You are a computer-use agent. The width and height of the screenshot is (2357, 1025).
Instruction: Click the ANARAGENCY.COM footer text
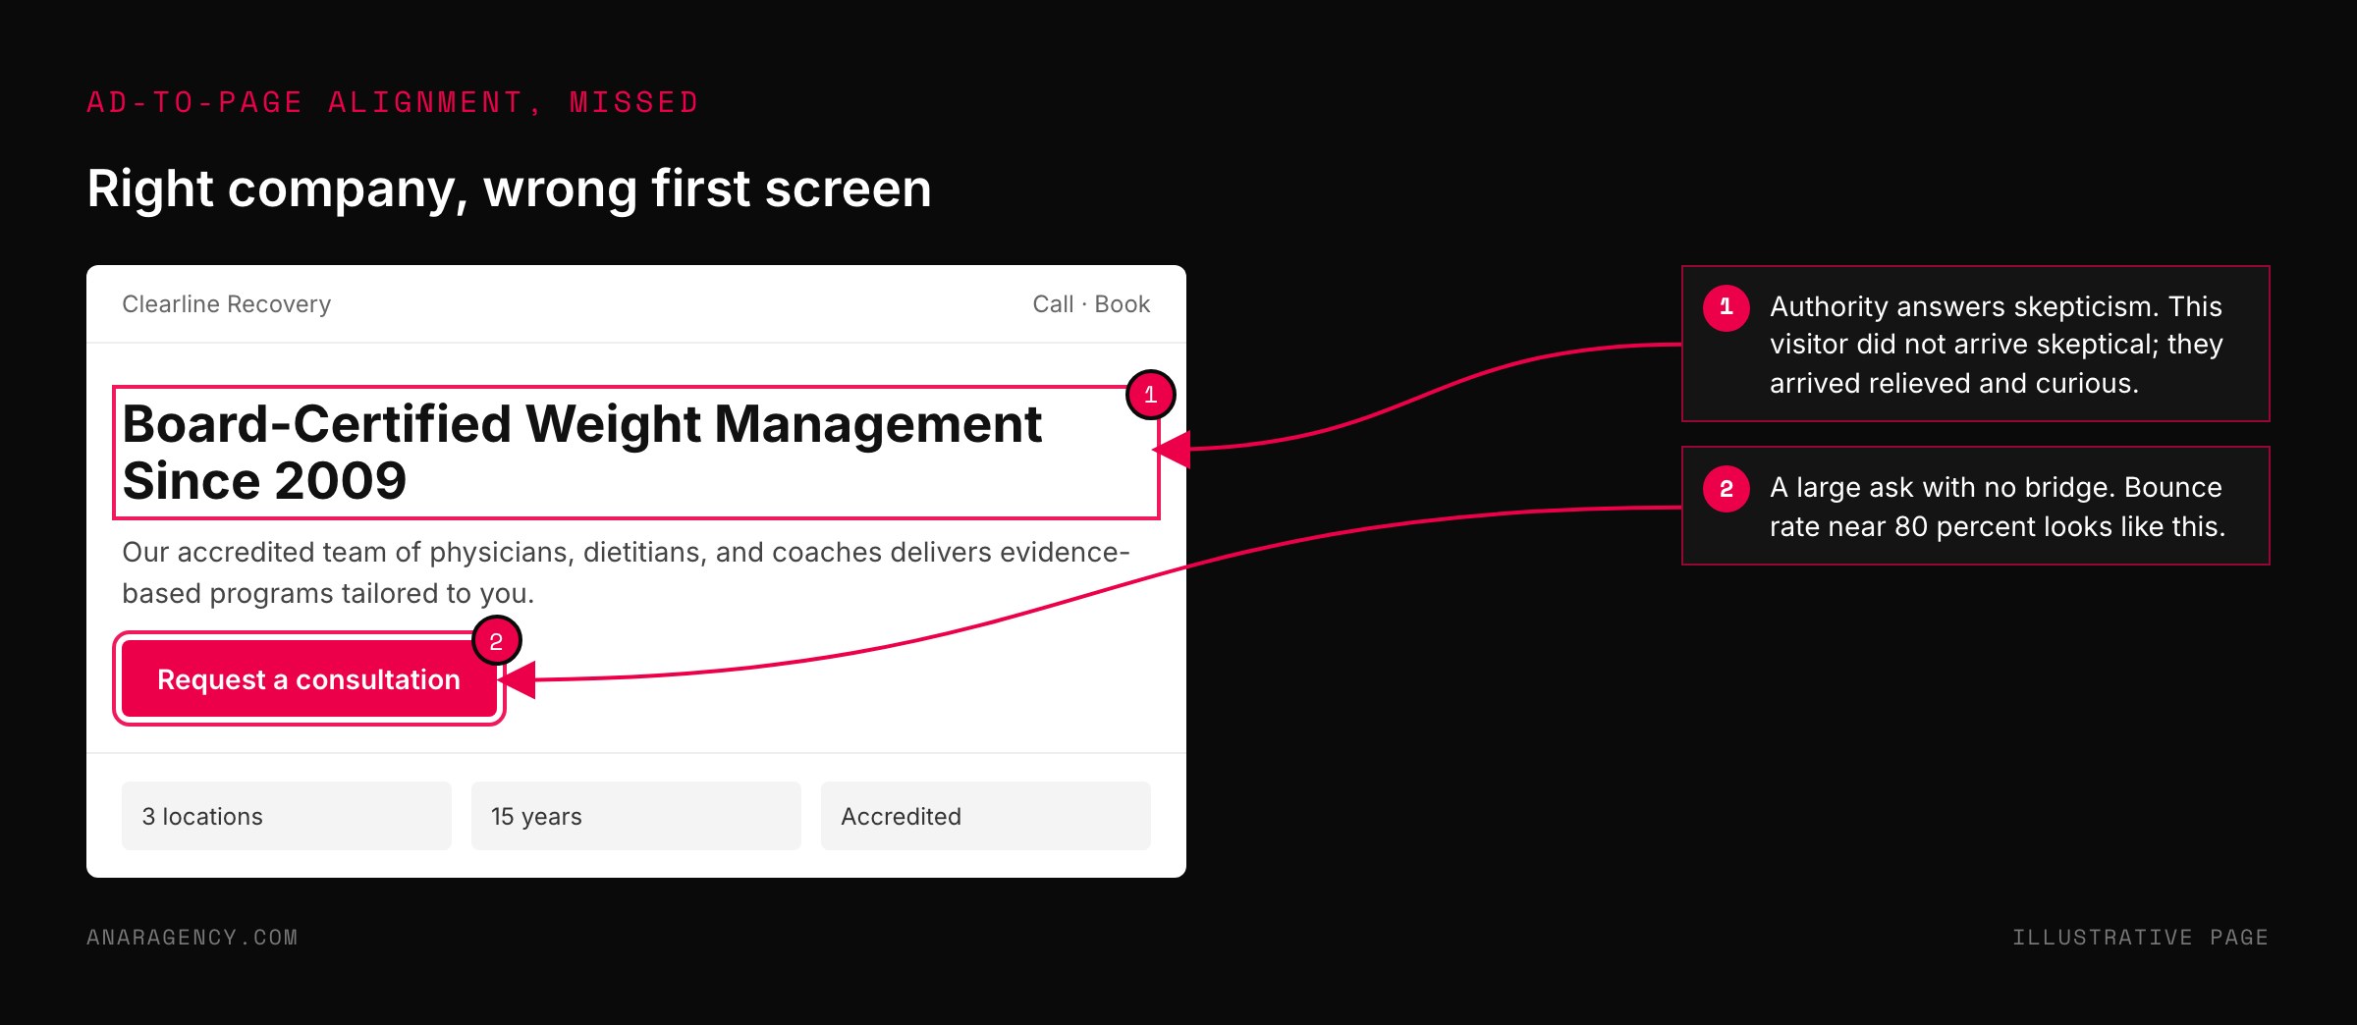192,938
